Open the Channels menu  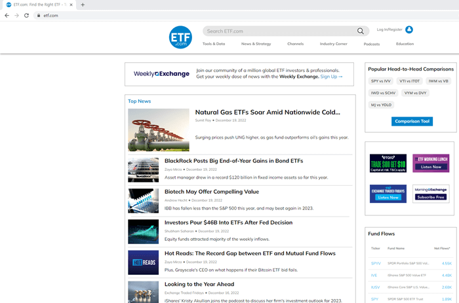click(x=295, y=44)
